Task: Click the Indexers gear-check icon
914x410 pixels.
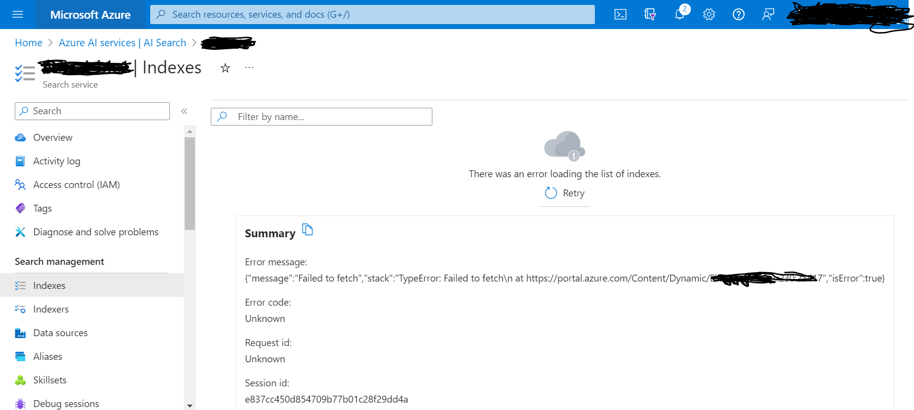Action: click(20, 309)
